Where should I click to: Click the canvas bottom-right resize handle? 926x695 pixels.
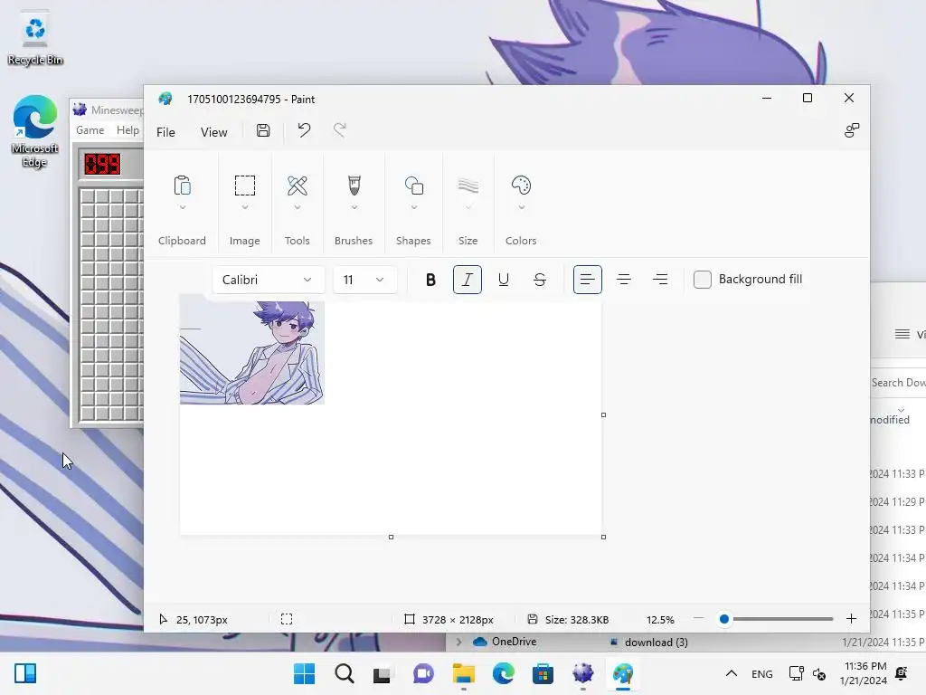(603, 537)
